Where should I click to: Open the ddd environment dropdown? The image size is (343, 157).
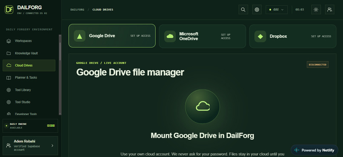click(x=277, y=10)
